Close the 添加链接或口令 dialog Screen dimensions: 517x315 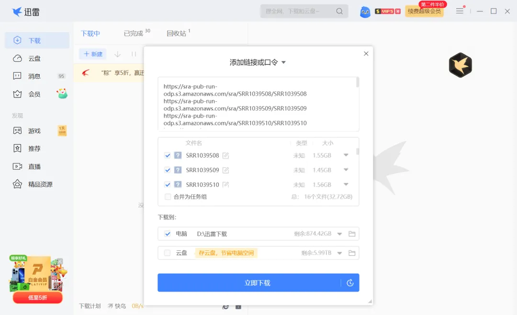coord(366,54)
